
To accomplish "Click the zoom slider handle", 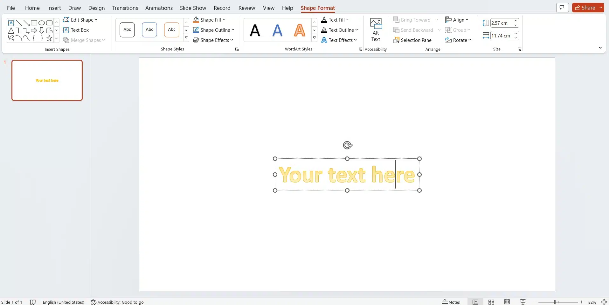I will [x=554, y=302].
